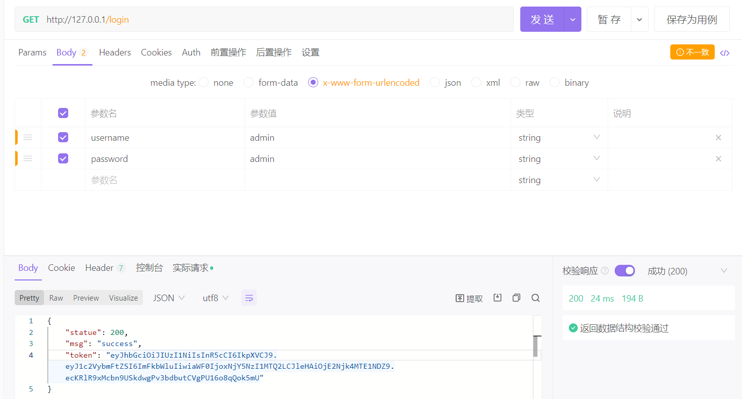This screenshot has height=399, width=742.
Task: Turn off the 校验响应 switch
Action: pyautogui.click(x=625, y=271)
